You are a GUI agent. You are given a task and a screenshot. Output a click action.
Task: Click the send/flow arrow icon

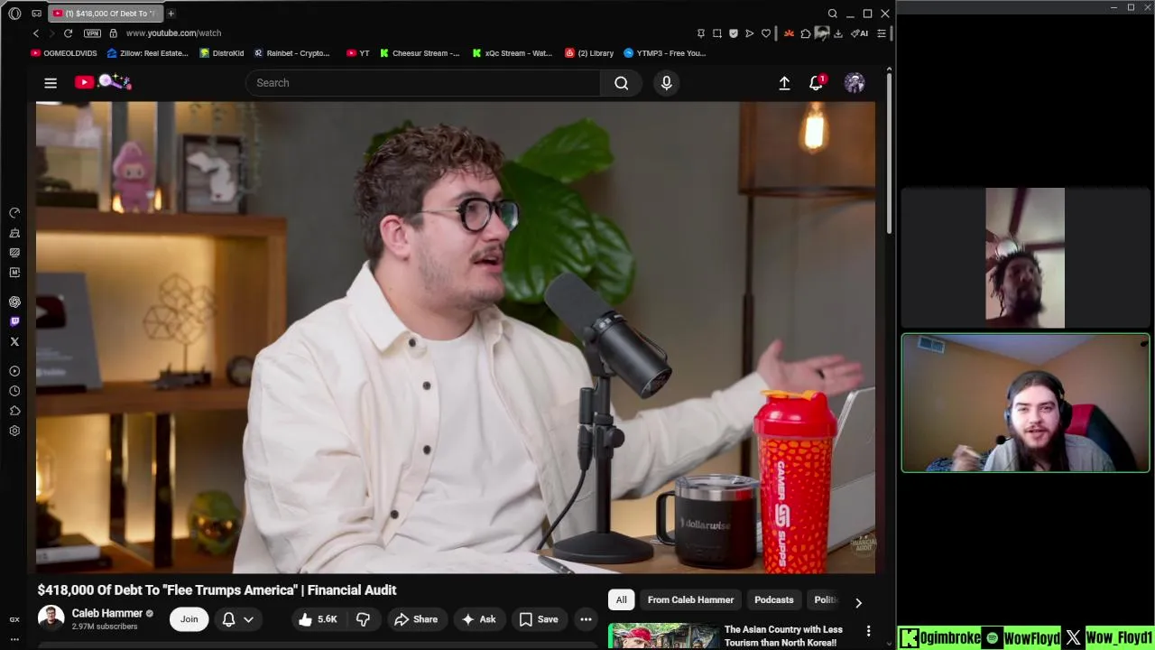[750, 33]
